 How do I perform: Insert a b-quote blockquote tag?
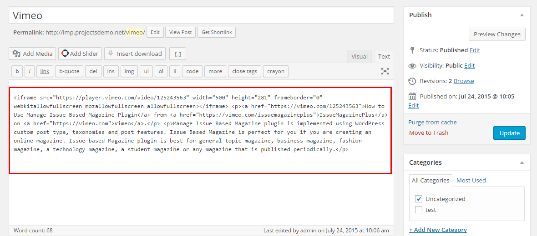click(x=69, y=71)
